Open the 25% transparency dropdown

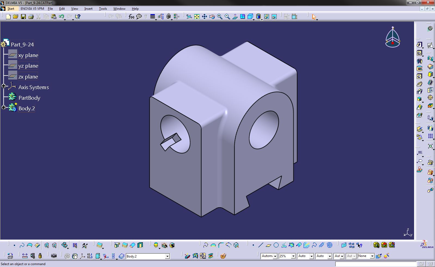pyautogui.click(x=293, y=256)
